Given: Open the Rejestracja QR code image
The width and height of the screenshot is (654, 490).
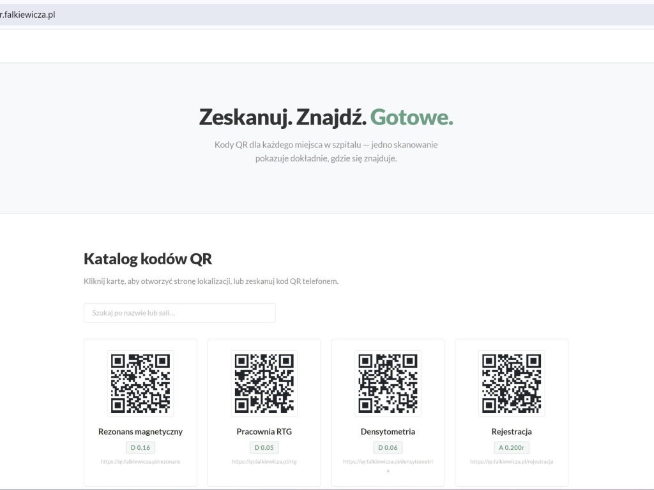Looking at the screenshot, I should (512, 383).
